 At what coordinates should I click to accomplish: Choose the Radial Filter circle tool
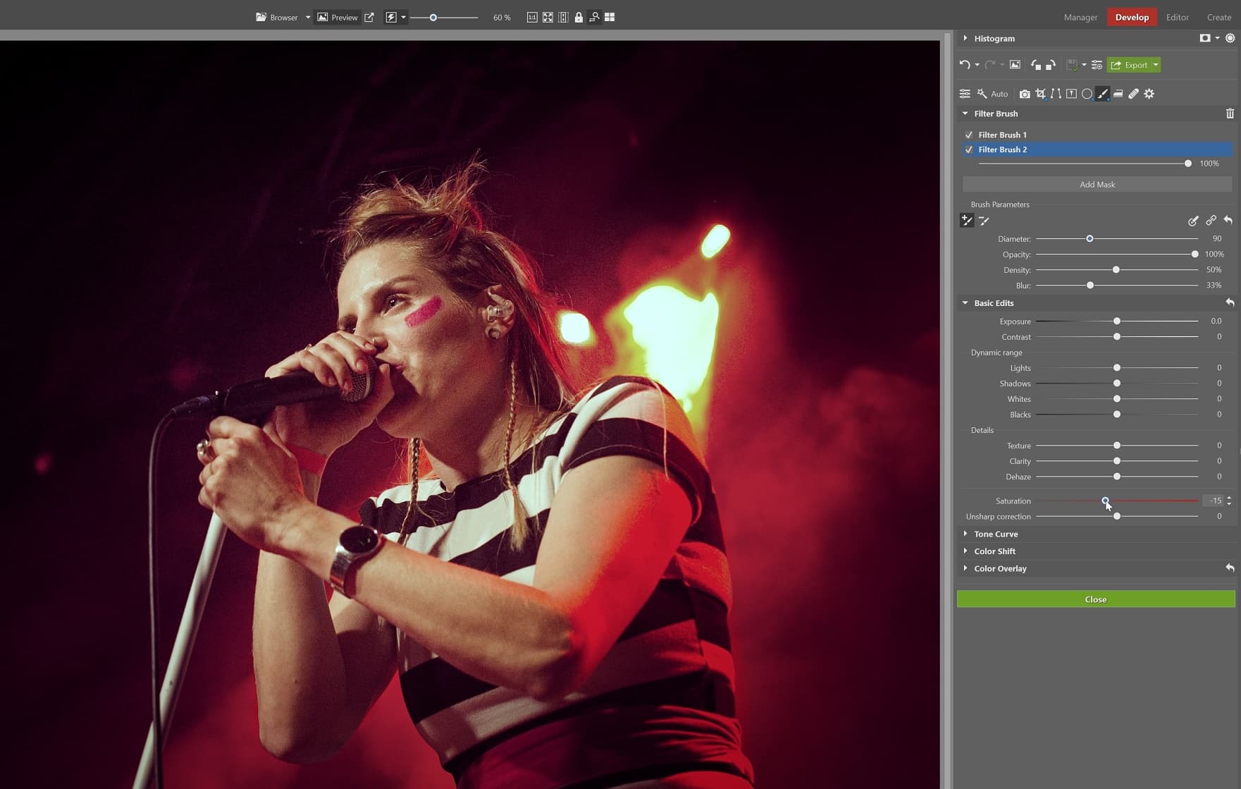click(1087, 94)
